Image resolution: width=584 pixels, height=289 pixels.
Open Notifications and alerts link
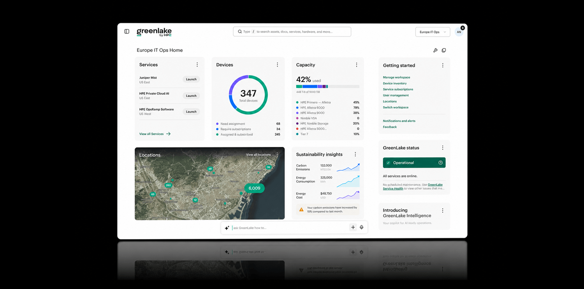(x=399, y=121)
